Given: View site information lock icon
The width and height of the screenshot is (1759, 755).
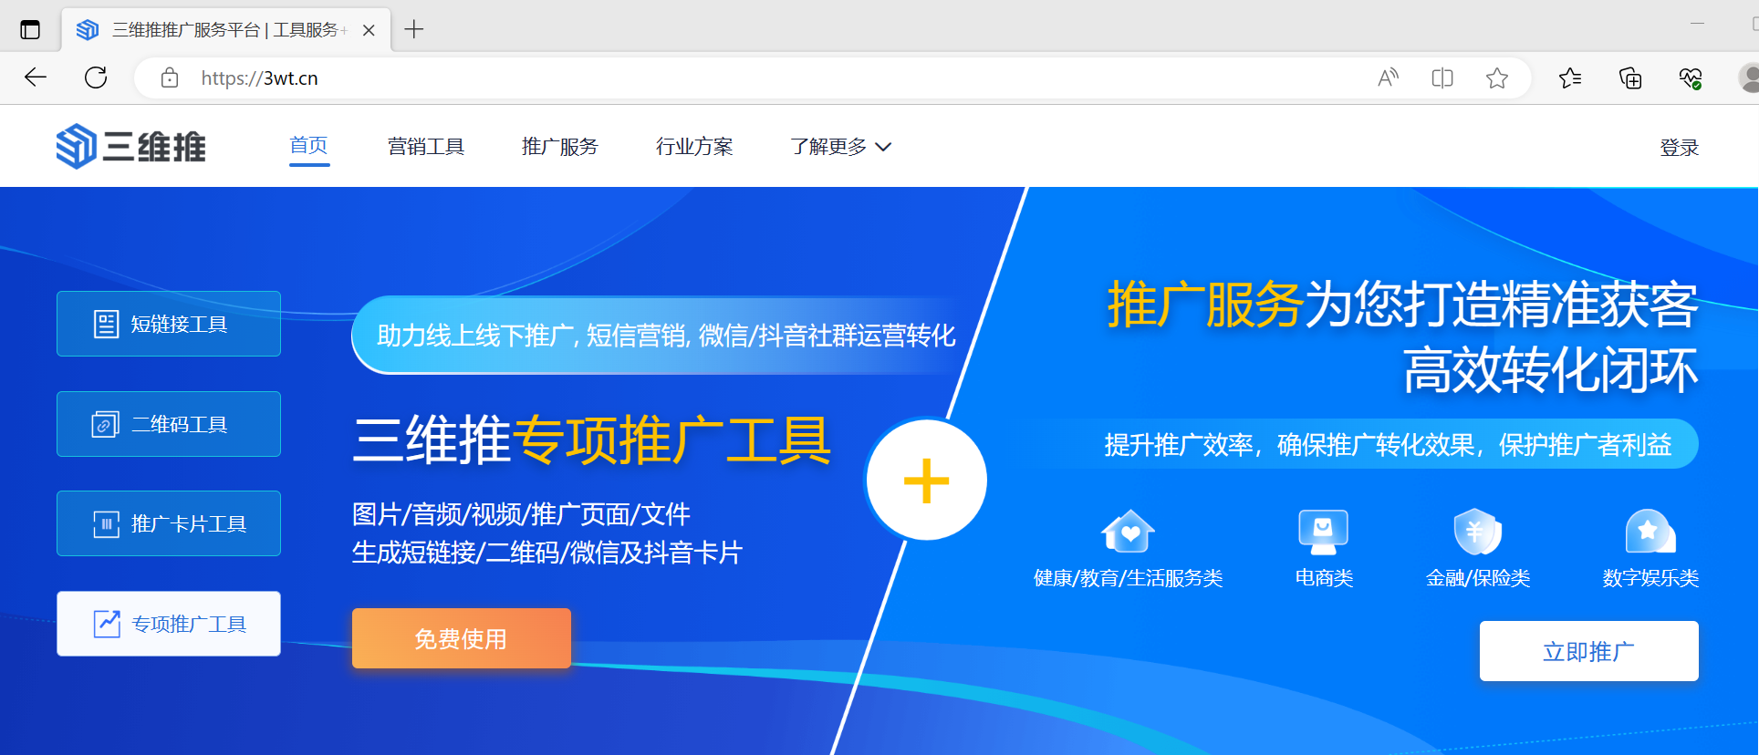Looking at the screenshot, I should (170, 78).
